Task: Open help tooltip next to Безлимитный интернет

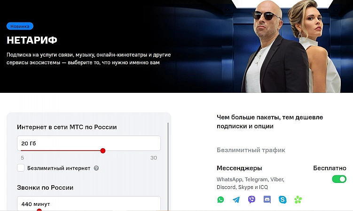Action: pyautogui.click(x=96, y=168)
